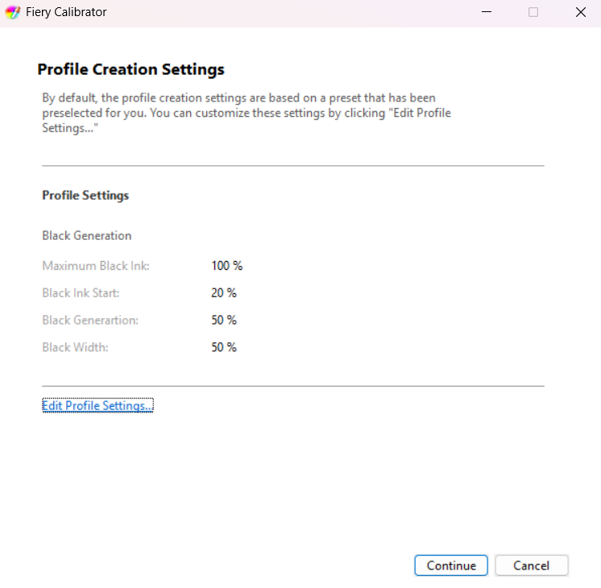Open the Edit Profile Settings link

97,406
